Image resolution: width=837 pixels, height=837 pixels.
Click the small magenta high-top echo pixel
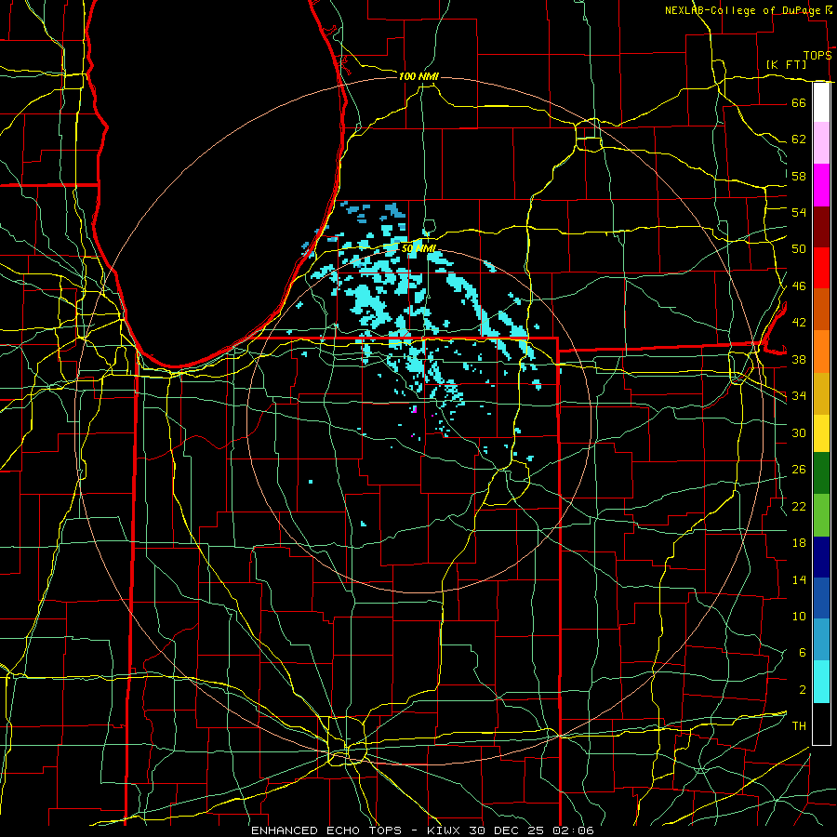414,409
